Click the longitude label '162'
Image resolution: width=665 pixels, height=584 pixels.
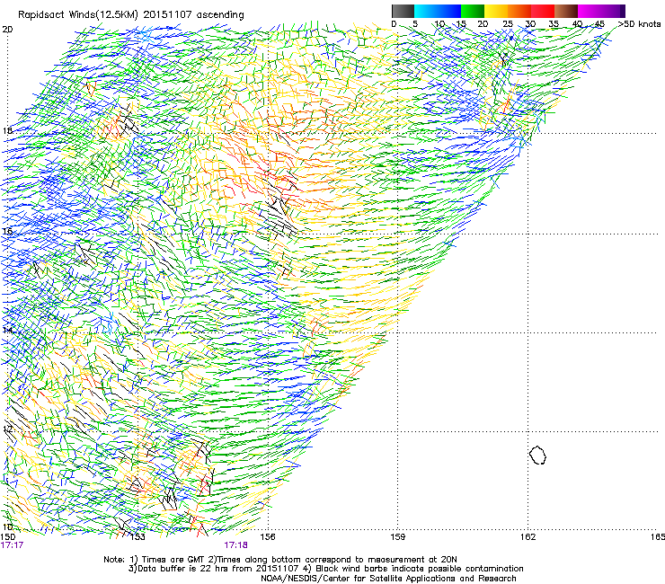point(528,537)
